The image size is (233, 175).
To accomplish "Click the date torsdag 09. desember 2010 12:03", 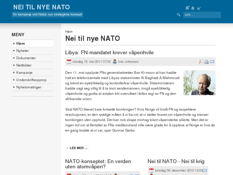I will (179, 171).
